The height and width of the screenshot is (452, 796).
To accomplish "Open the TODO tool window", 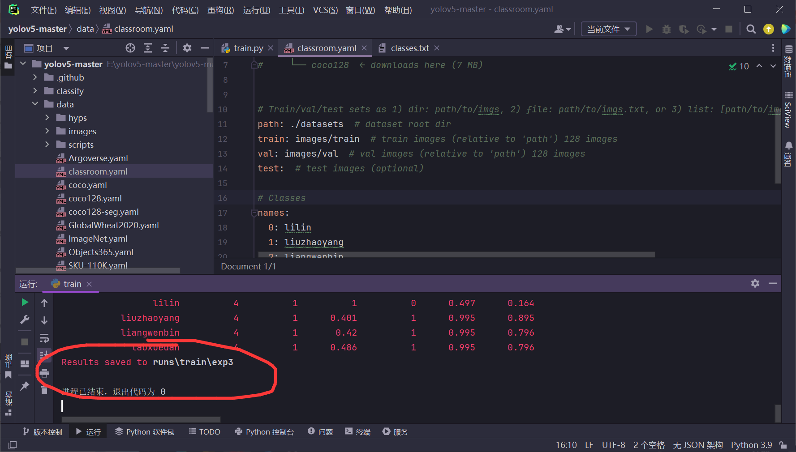I will [205, 431].
